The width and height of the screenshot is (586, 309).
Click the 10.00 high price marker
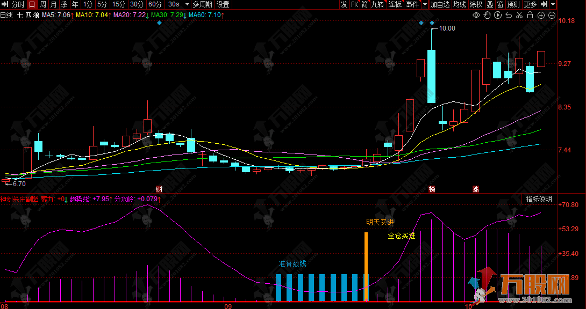coord(447,28)
